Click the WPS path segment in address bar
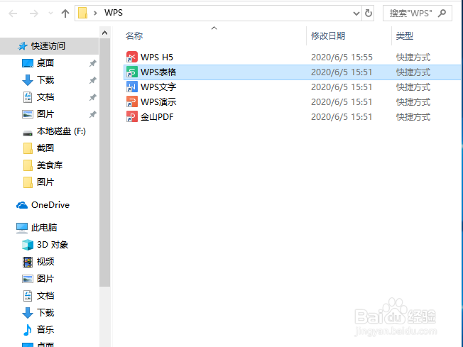The height and width of the screenshot is (347, 463). tap(114, 13)
